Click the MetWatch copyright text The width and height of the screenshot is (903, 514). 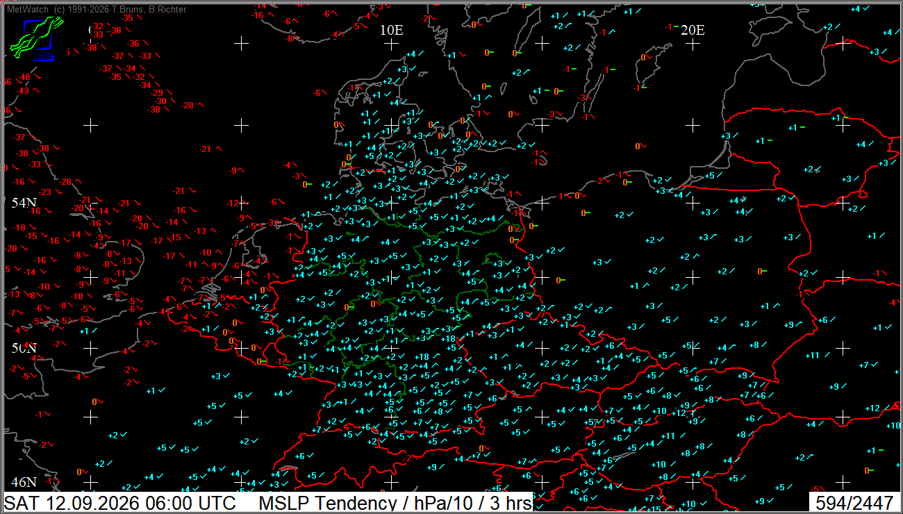(x=97, y=10)
